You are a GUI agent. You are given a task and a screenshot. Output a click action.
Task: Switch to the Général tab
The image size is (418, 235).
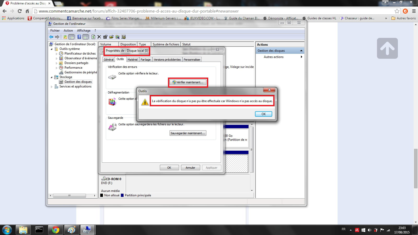pos(109,60)
